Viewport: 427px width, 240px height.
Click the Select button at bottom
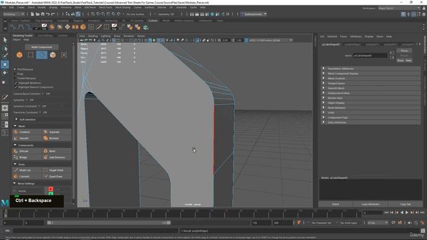point(336,204)
